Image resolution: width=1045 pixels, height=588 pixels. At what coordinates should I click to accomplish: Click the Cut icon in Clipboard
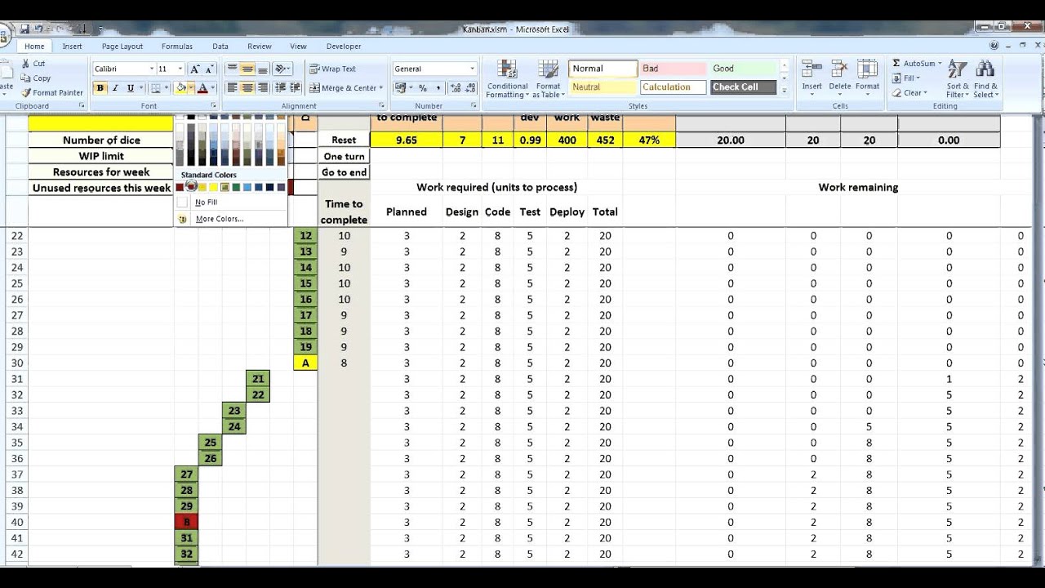tap(25, 64)
